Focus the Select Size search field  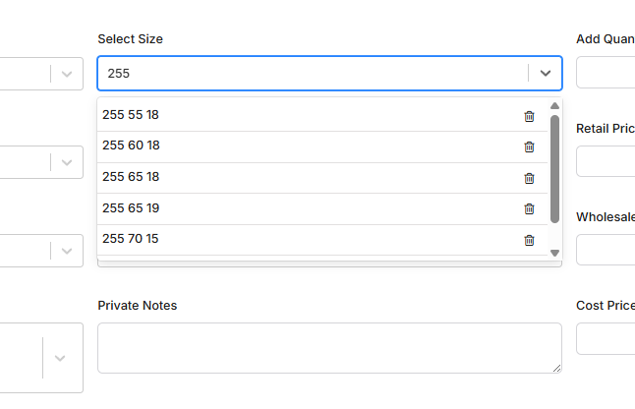pos(313,74)
